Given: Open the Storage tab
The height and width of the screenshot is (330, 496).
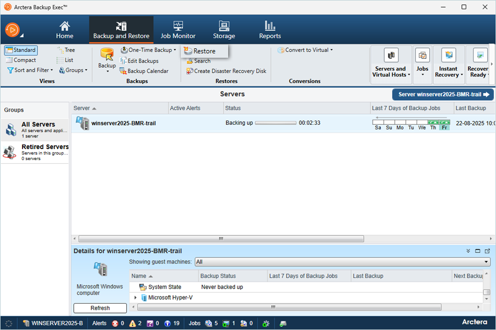Looking at the screenshot, I should 224,30.
